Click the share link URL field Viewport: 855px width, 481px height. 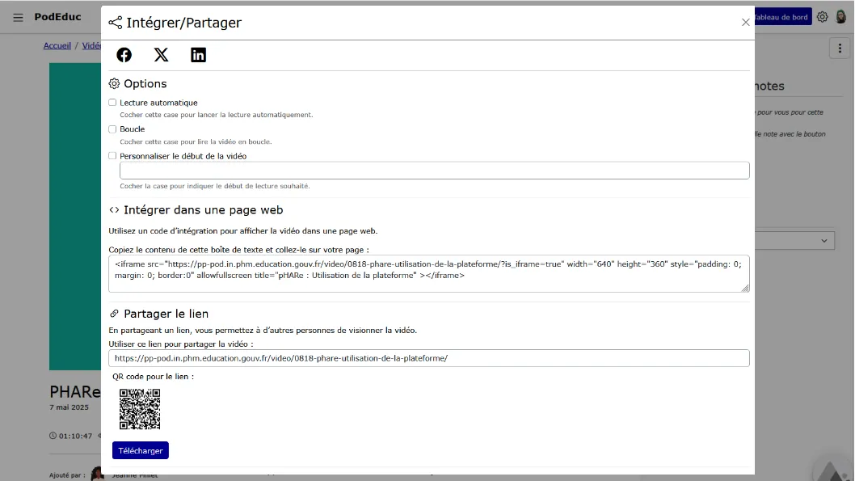(x=429, y=358)
